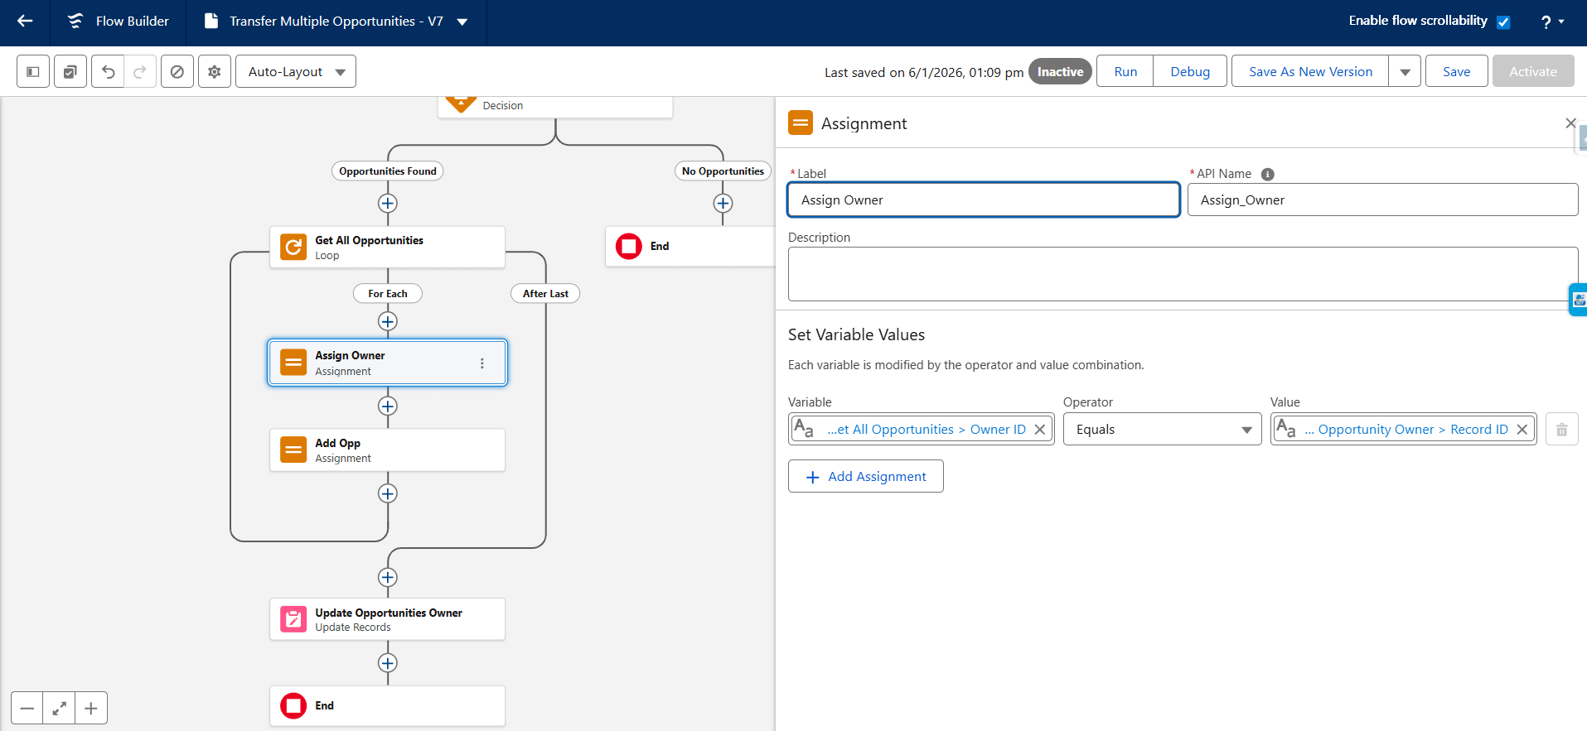Uncheck Enable flow scrollability checkbox
This screenshot has width=1587, height=731.
(1503, 22)
